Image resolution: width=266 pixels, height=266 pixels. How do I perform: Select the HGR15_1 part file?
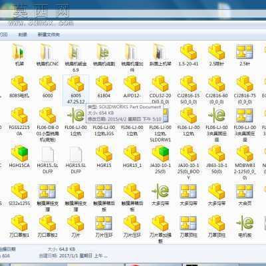132,156
